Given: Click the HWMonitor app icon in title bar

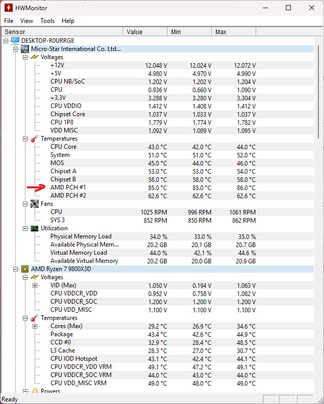Looking at the screenshot, I should (x=9, y=8).
